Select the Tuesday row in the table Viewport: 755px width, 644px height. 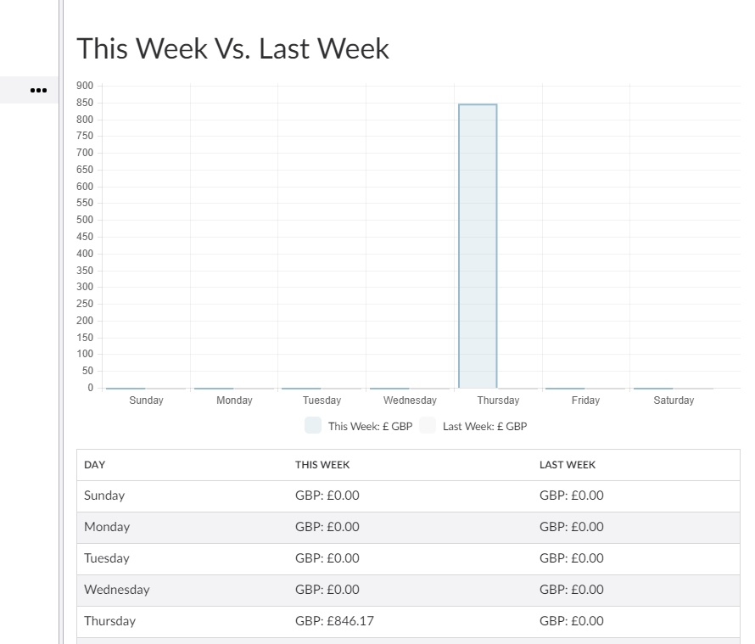point(408,559)
